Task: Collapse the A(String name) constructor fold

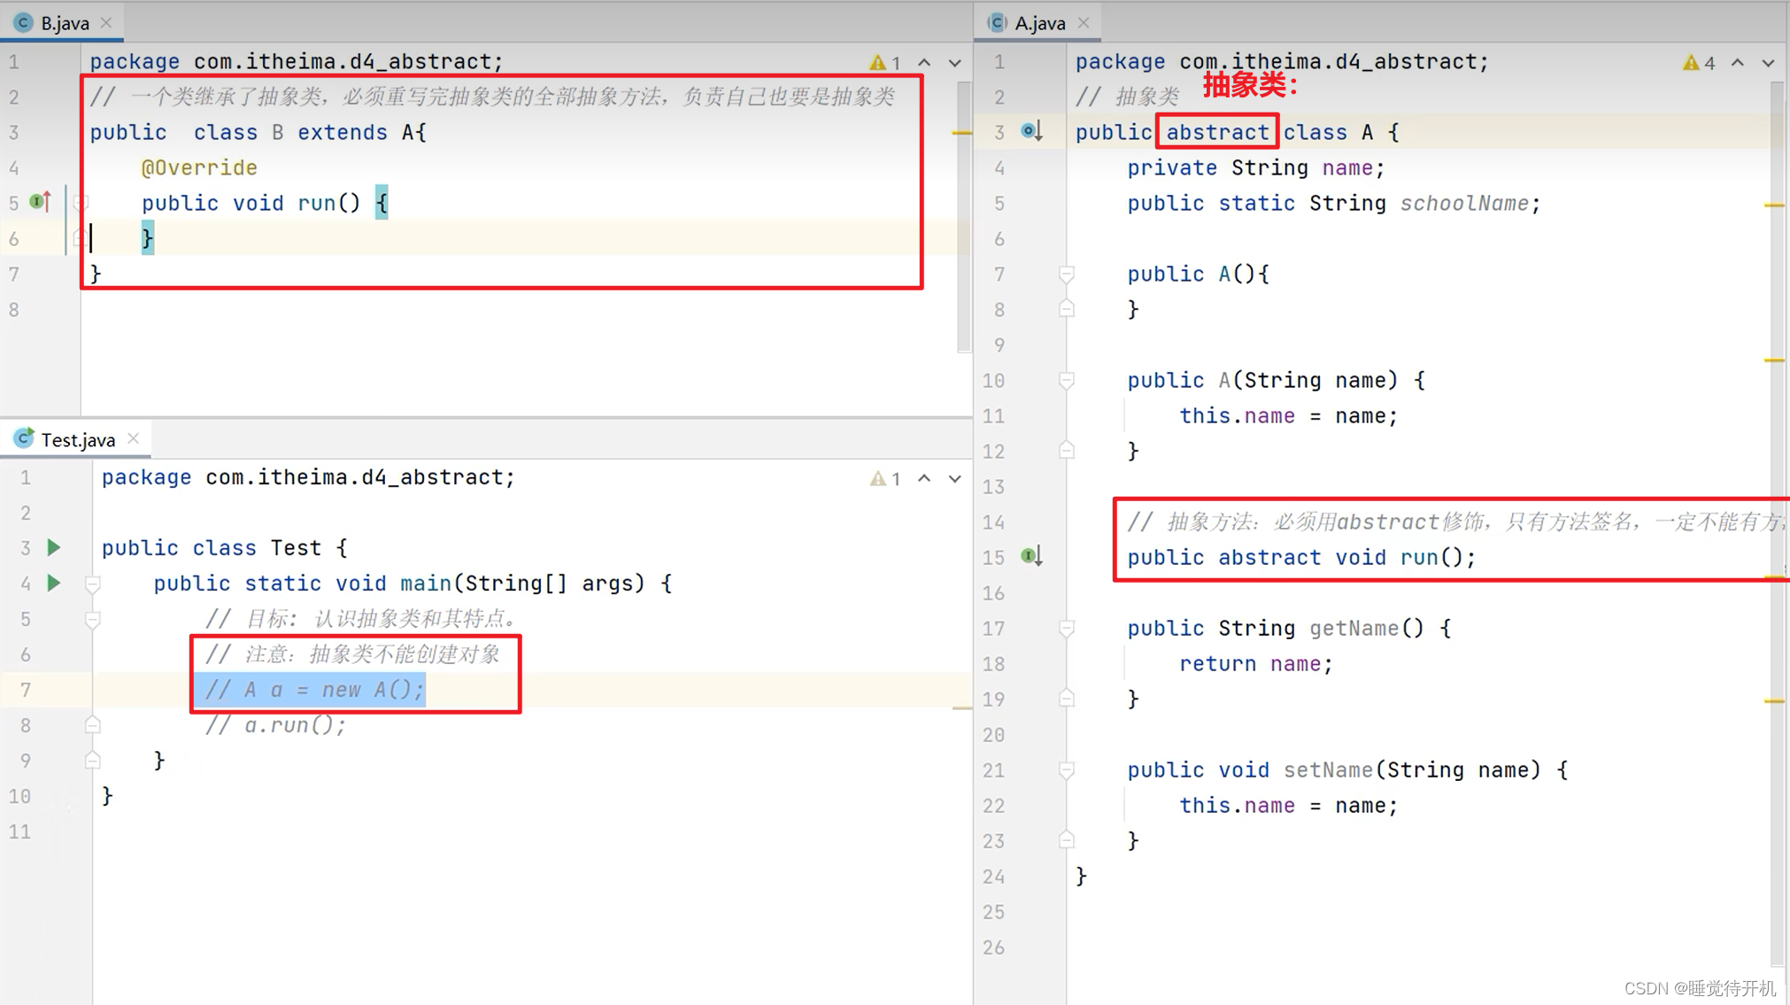Action: [1067, 380]
